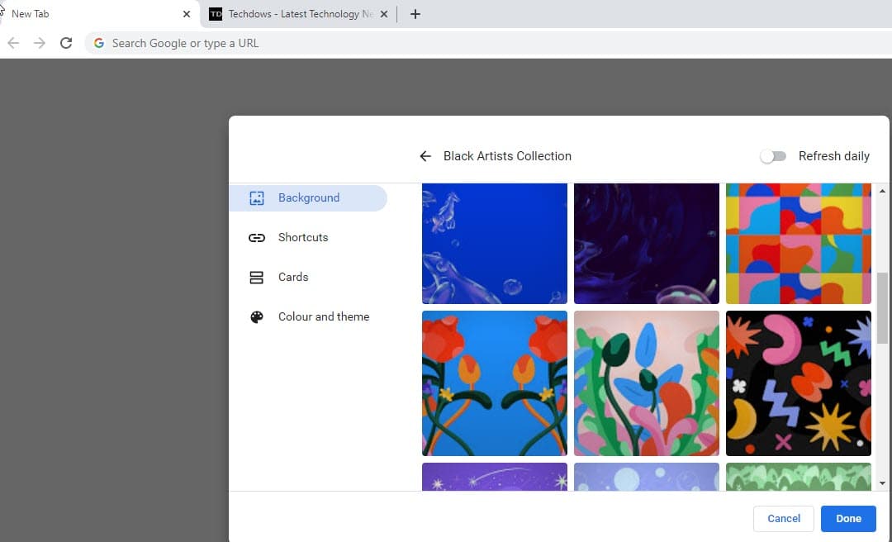Click the Cancel button
This screenshot has height=542, width=892.
783,519
